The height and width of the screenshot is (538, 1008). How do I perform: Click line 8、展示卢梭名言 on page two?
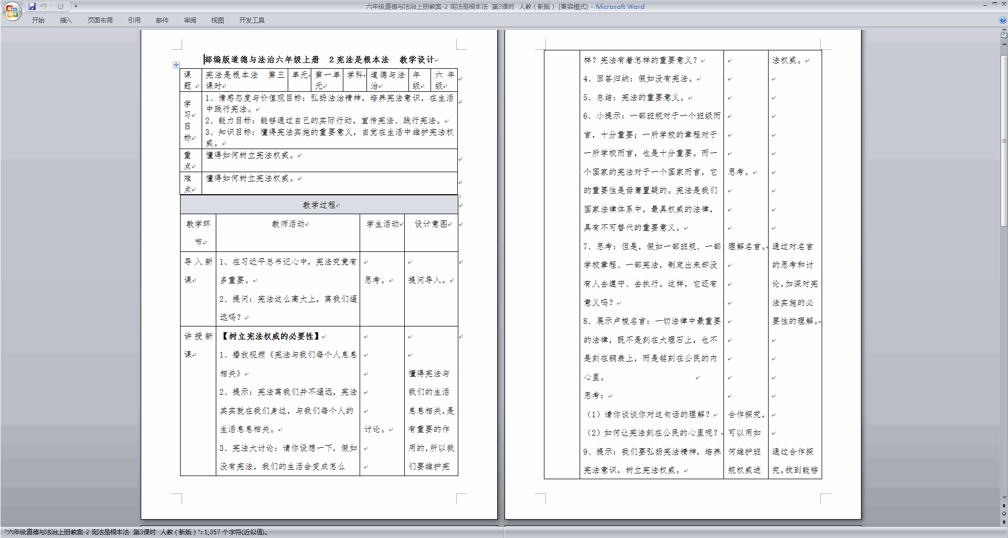coord(652,321)
